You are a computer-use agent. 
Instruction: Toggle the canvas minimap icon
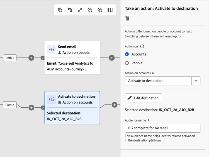pos(110,10)
